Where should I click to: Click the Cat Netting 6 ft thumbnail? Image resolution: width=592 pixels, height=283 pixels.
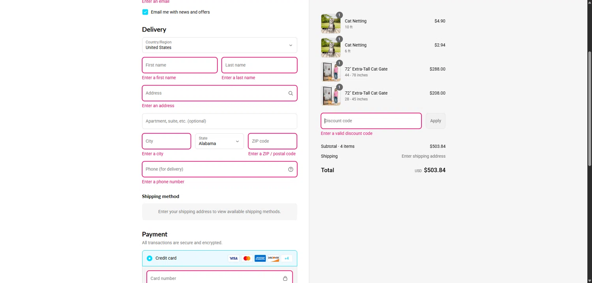click(x=331, y=48)
